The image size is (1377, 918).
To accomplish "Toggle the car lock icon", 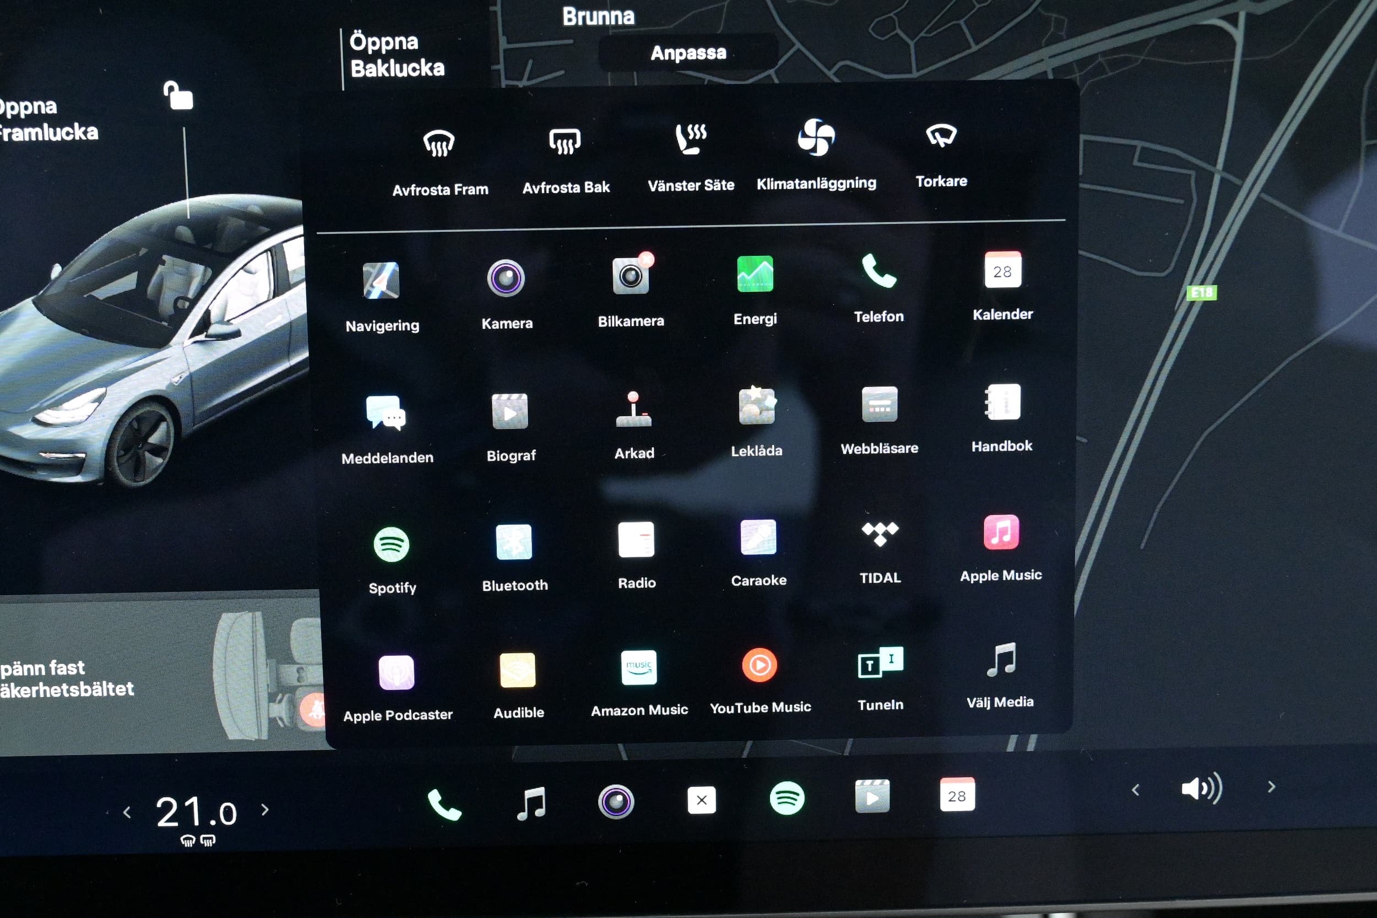I will tap(178, 95).
